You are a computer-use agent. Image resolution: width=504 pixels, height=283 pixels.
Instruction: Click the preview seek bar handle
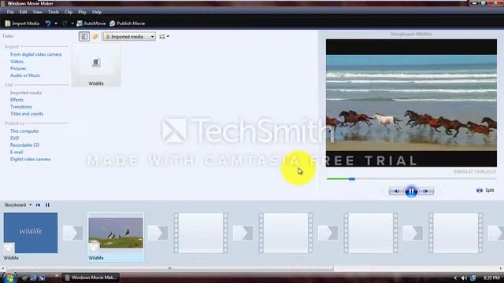point(352,178)
